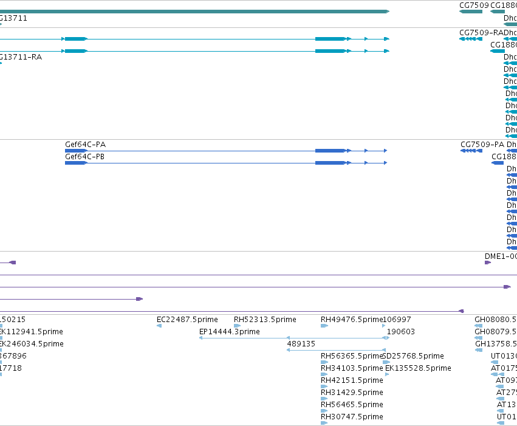The height and width of the screenshot is (426, 517).
Task: Open the EK112941.5prime label
Action: 32,332
